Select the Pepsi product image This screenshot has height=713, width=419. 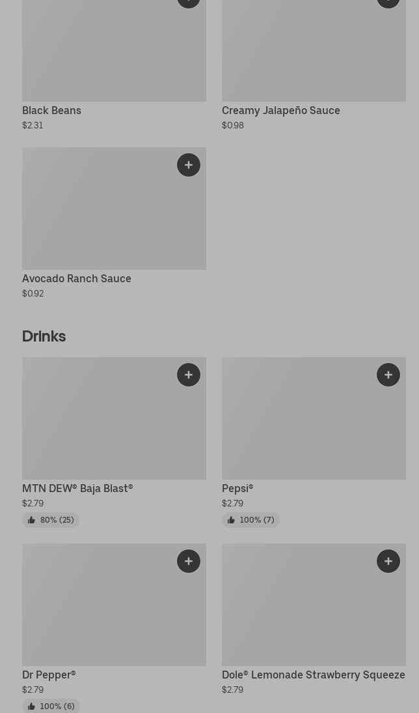[299, 424]
